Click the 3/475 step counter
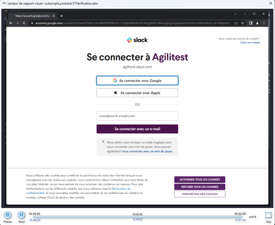This screenshot has height=225, width=275. click(x=252, y=217)
